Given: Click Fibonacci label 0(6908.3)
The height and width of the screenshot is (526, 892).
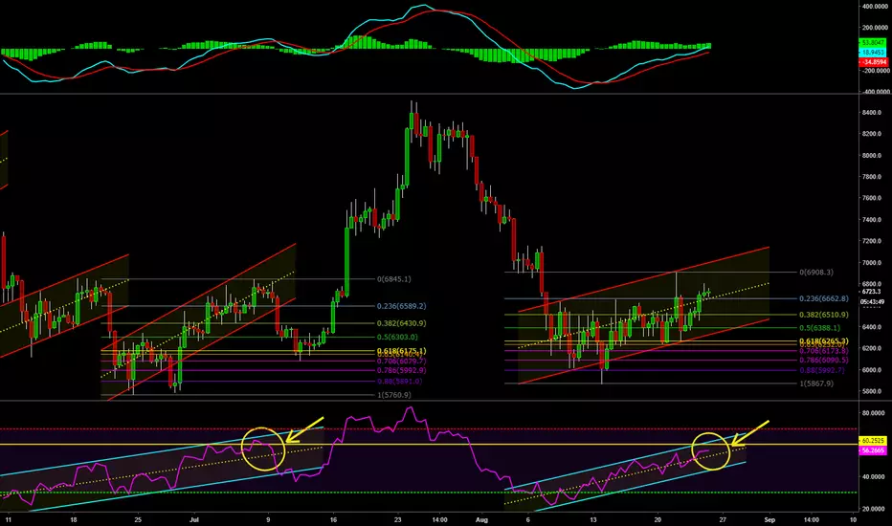Looking at the screenshot, I should [816, 273].
